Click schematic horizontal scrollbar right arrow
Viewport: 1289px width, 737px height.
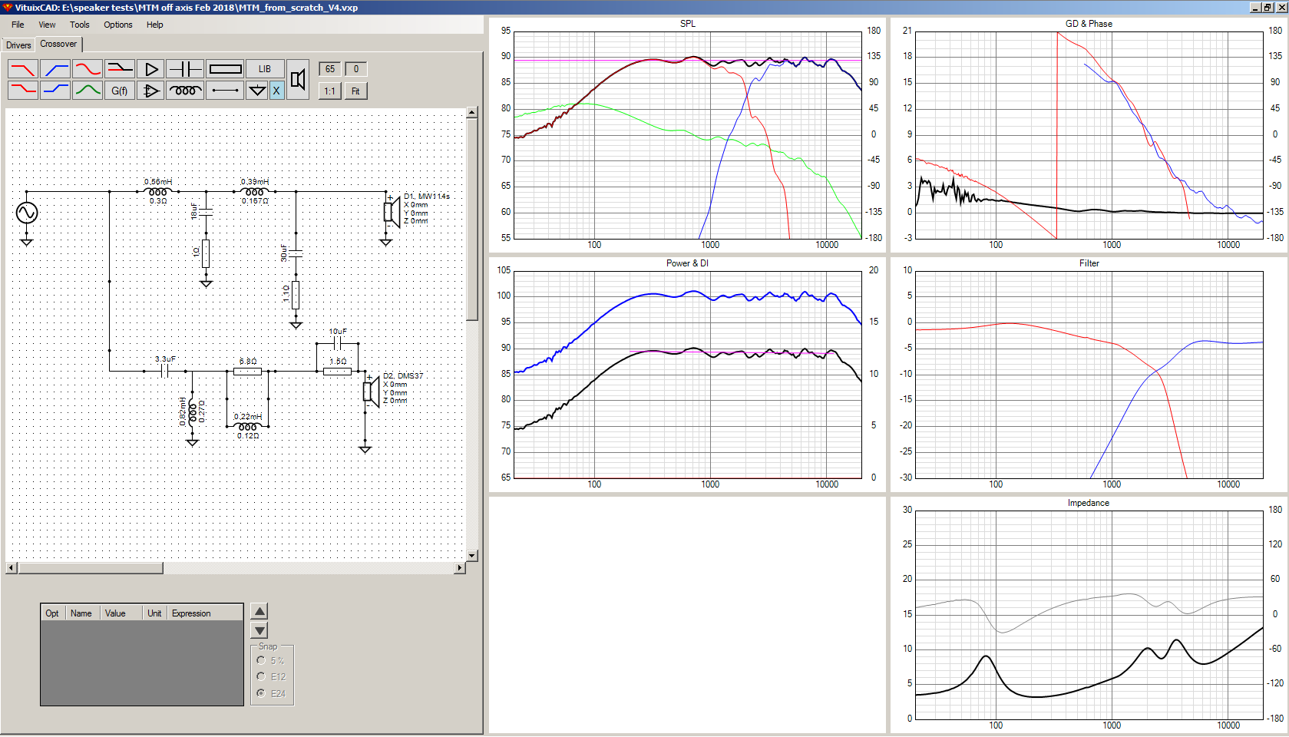pos(459,568)
